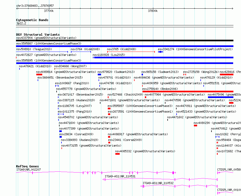Select the red nsv4089814 variant block
The image size is (241, 196).
click(39, 75)
